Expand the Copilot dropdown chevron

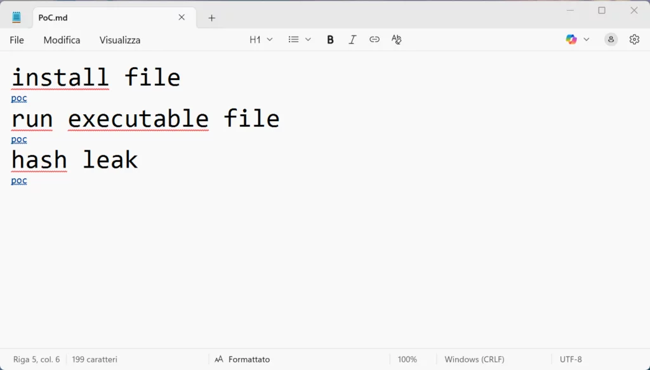587,39
